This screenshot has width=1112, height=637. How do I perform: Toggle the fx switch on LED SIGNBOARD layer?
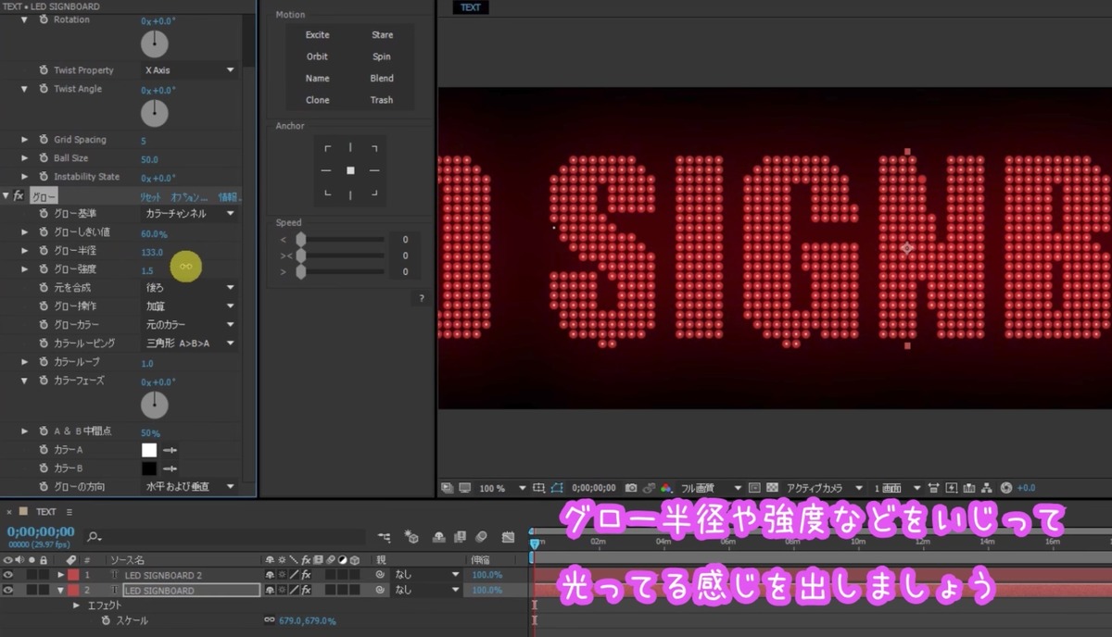pyautogui.click(x=306, y=589)
